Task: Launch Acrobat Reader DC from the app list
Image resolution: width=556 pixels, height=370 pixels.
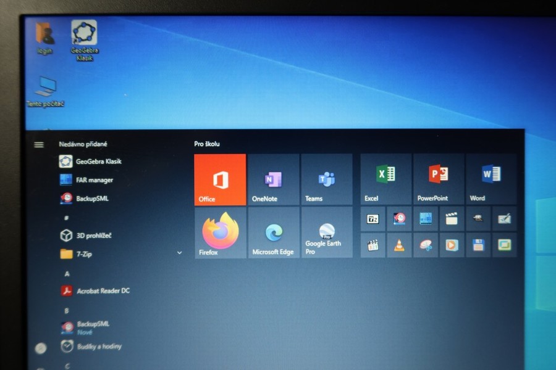Action: coord(95,290)
